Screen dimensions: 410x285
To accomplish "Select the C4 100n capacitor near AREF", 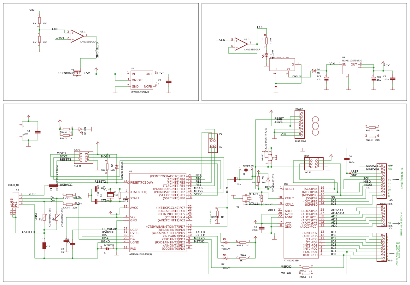I will click(x=347, y=159).
